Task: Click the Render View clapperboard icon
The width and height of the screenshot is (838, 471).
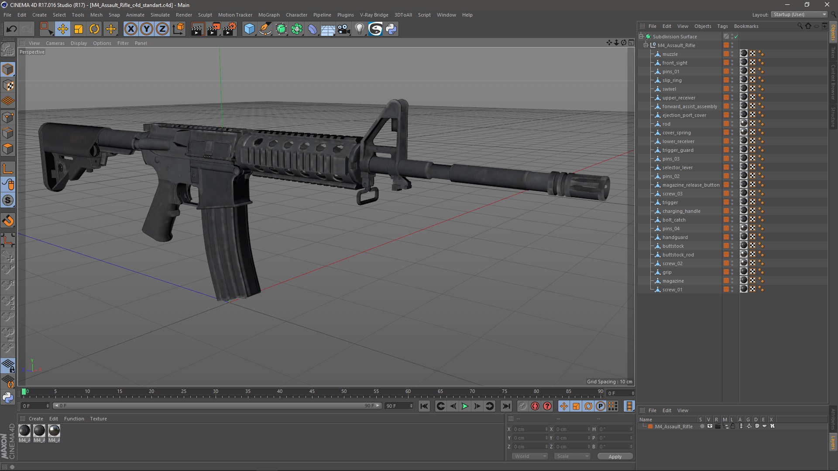Action: 197,29
